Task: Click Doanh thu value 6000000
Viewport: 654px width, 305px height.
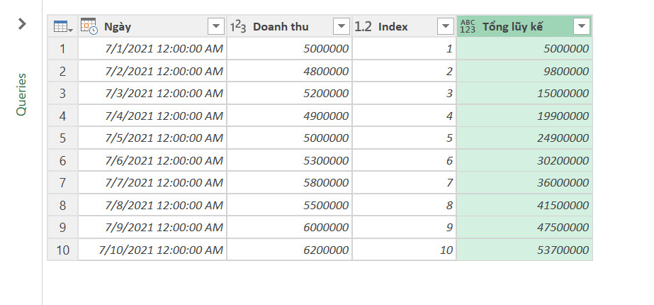Action: (x=290, y=227)
